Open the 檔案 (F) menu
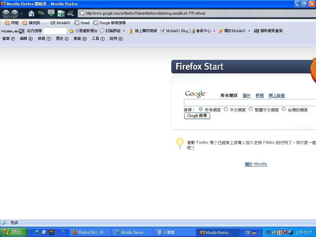Viewport: 316px width, 237px height. tap(9, 39)
